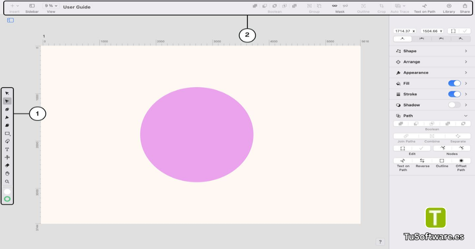Select the Zoom magnifier tool
The width and height of the screenshot is (475, 249).
pyautogui.click(x=7, y=181)
